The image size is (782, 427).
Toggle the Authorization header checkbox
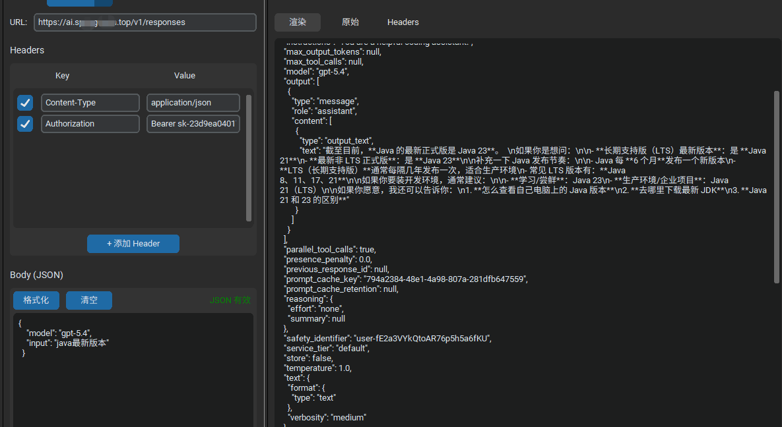click(x=25, y=124)
